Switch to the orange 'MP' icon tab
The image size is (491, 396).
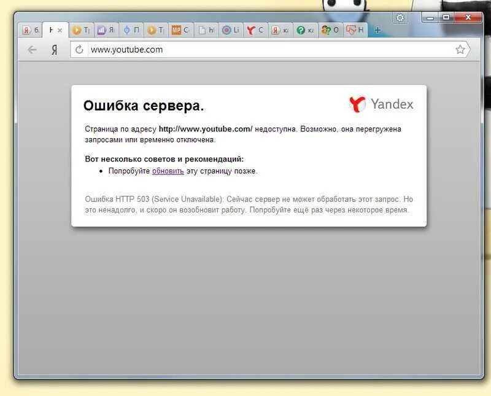coord(180,30)
